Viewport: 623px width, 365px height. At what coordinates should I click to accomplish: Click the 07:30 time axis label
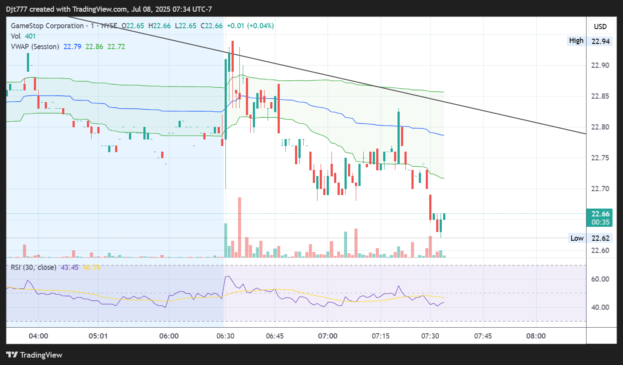click(430, 336)
